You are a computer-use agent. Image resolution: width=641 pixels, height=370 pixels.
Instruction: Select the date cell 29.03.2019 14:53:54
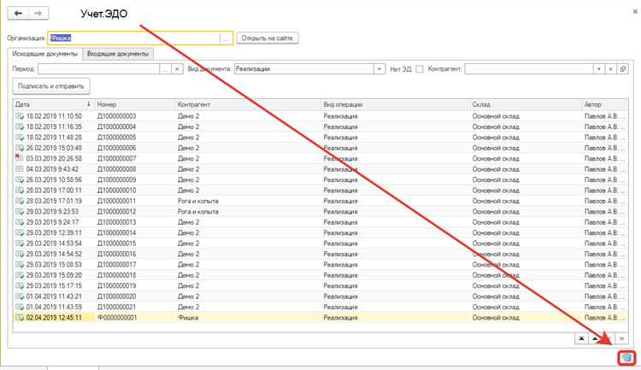[x=54, y=244]
